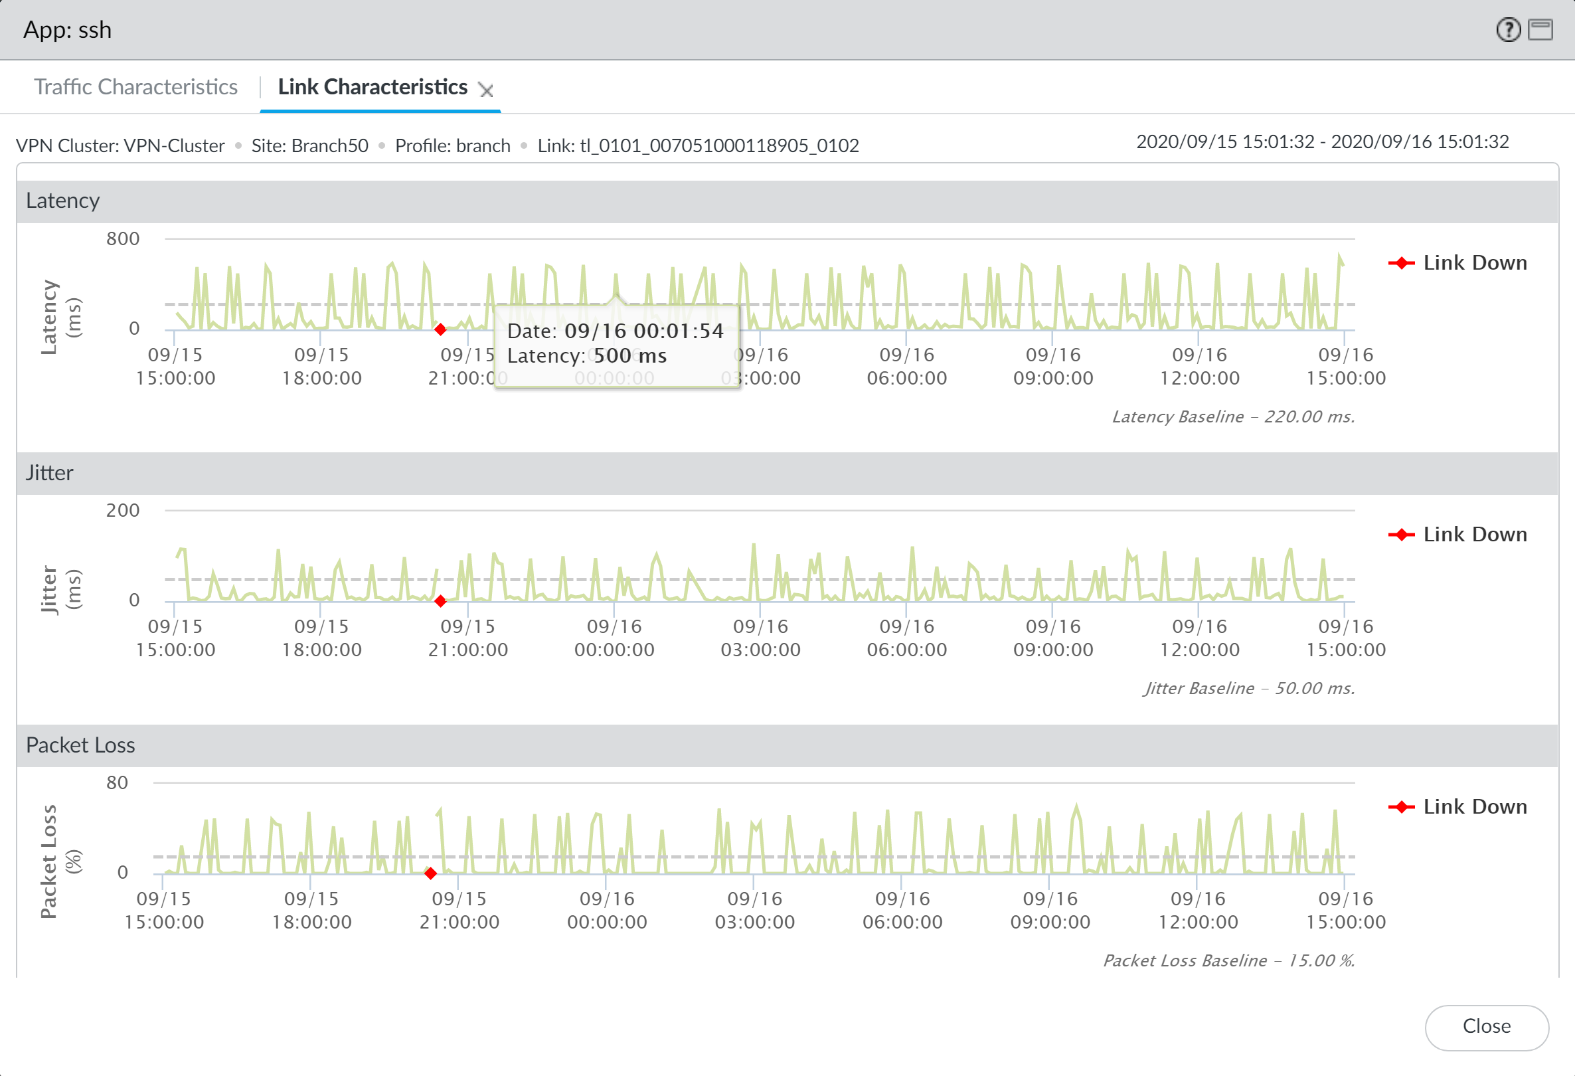Click red link-down diamond on Jitter chart
The image size is (1575, 1076).
[x=440, y=601]
